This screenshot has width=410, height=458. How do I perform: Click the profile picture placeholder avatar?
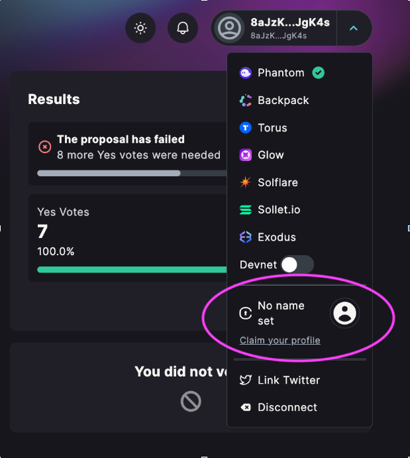(x=344, y=313)
